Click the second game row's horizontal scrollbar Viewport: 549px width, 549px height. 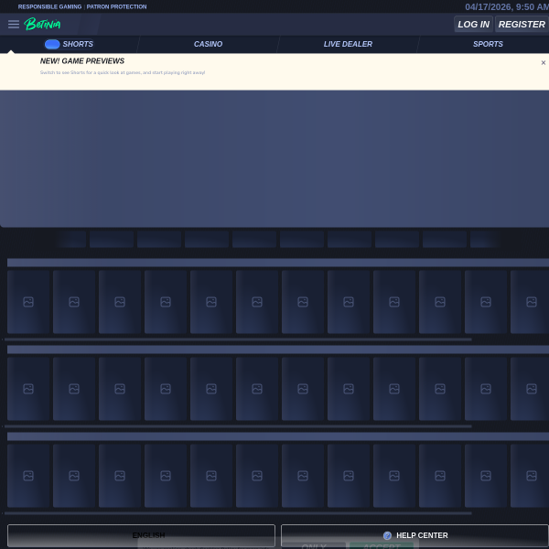coord(238,426)
